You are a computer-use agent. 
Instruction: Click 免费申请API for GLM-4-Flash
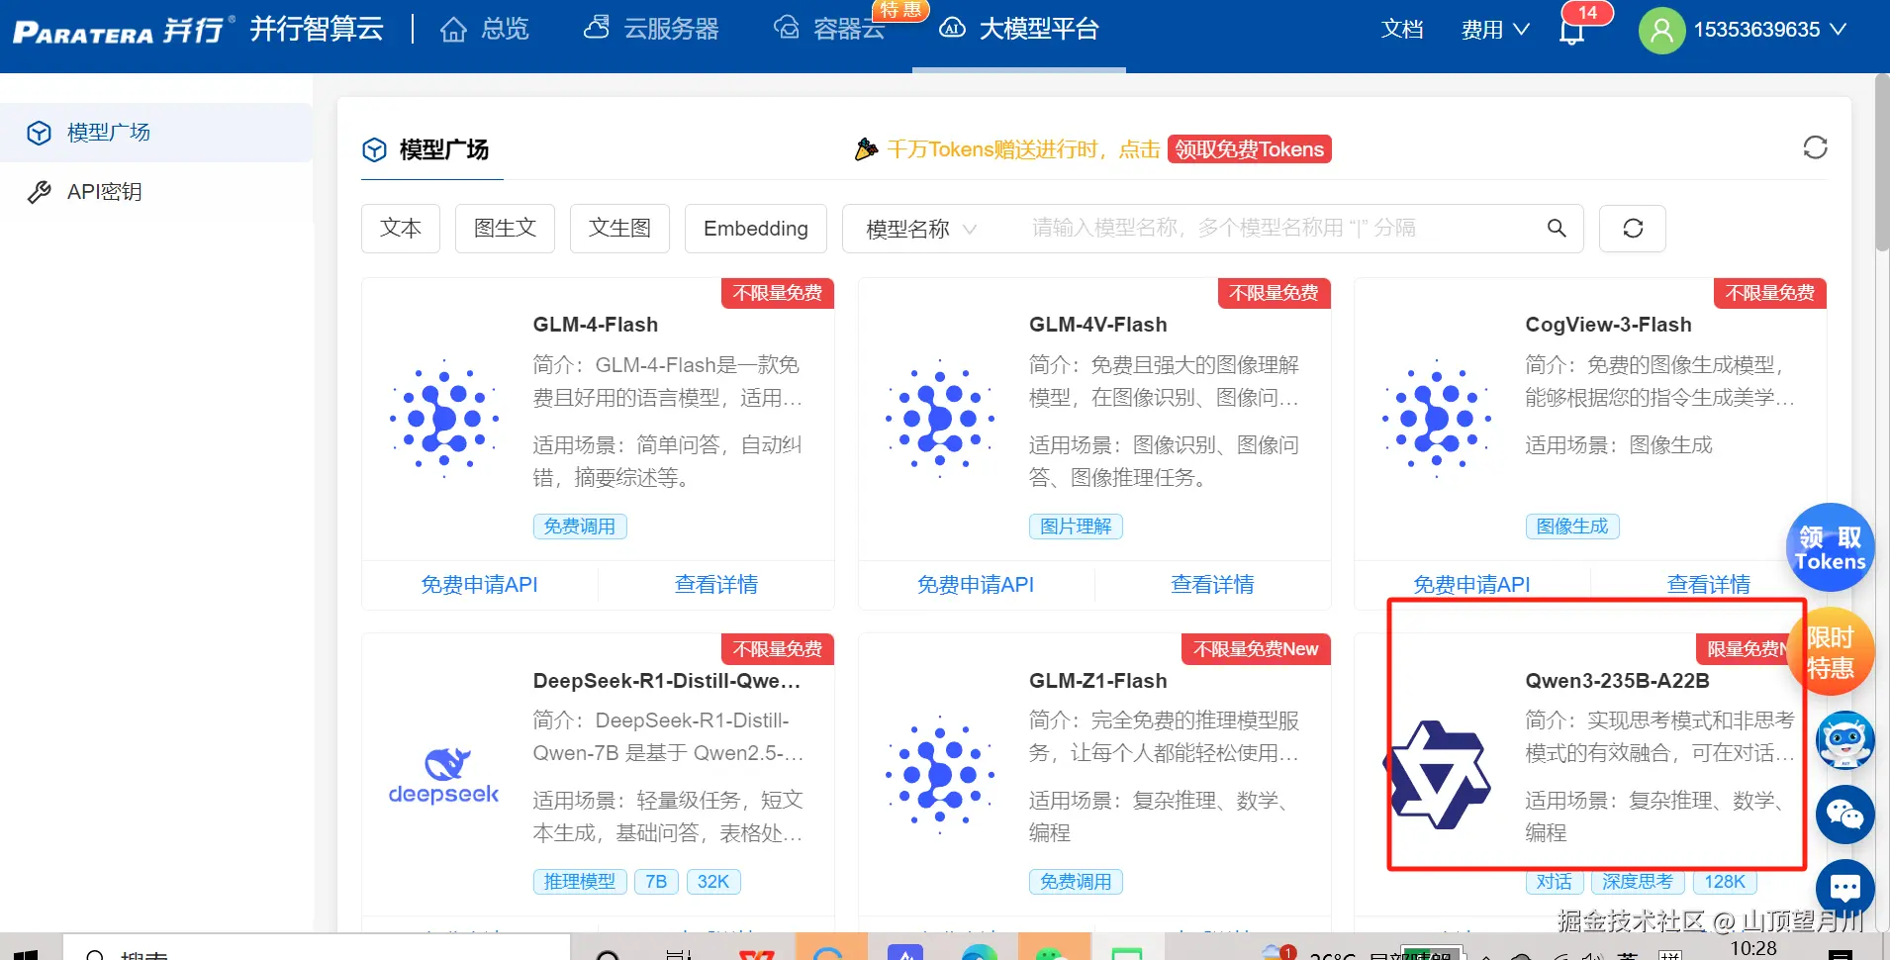coord(479,585)
